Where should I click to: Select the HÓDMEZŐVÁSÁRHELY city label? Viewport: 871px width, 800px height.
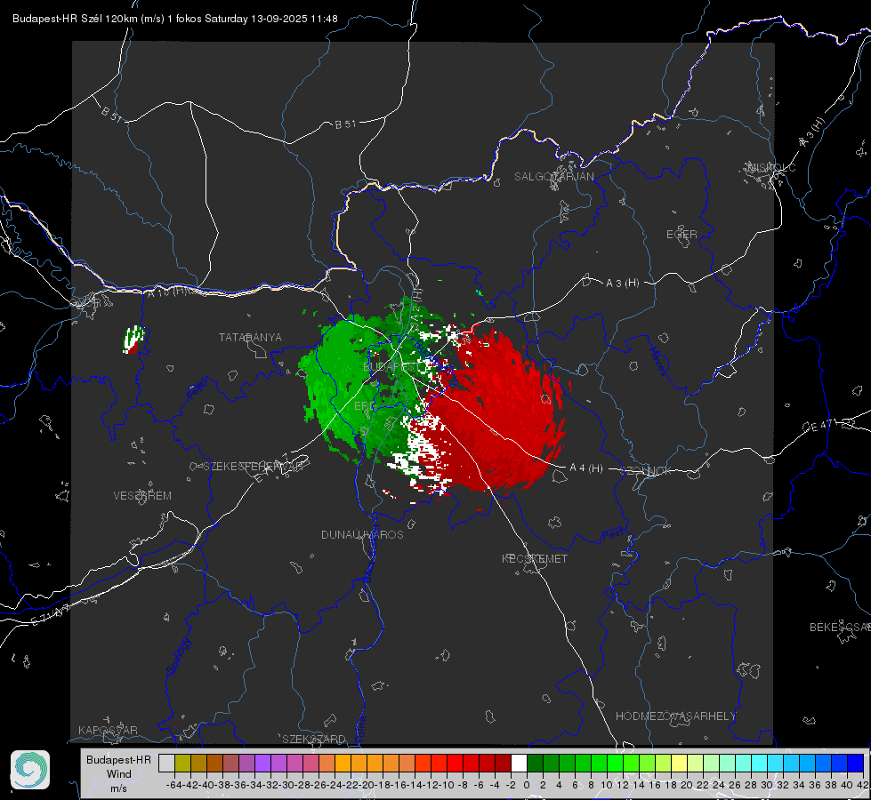click(675, 716)
